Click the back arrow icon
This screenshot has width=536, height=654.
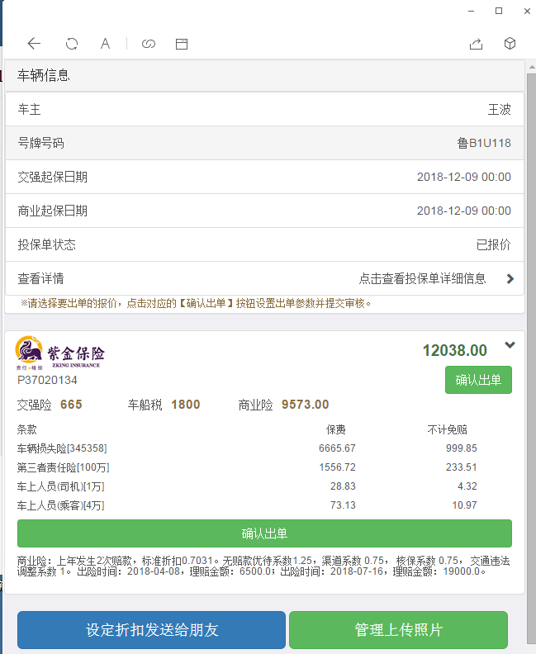pyautogui.click(x=34, y=44)
